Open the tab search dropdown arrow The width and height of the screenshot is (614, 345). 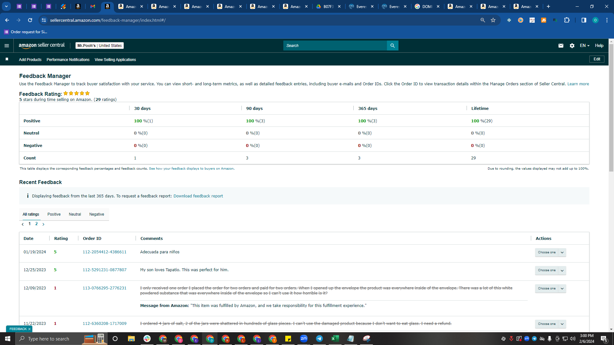click(6, 6)
